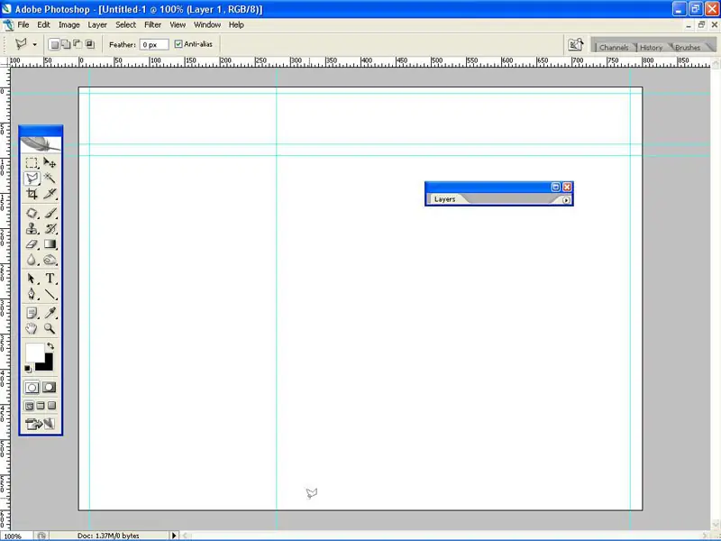The image size is (721, 541).
Task: Open the File menu
Action: (x=23, y=25)
